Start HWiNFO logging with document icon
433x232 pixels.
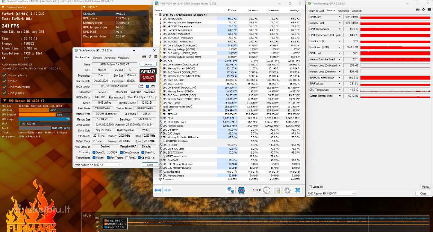tap(277, 190)
